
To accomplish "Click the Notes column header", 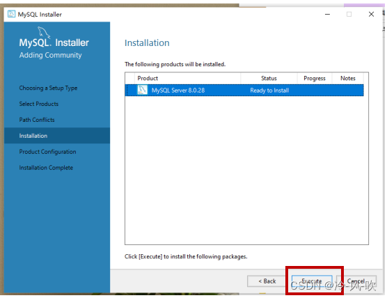I will click(x=348, y=78).
